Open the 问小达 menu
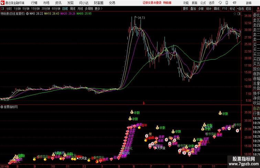This screenshot has height=168, width=260. pyautogui.click(x=84, y=3)
